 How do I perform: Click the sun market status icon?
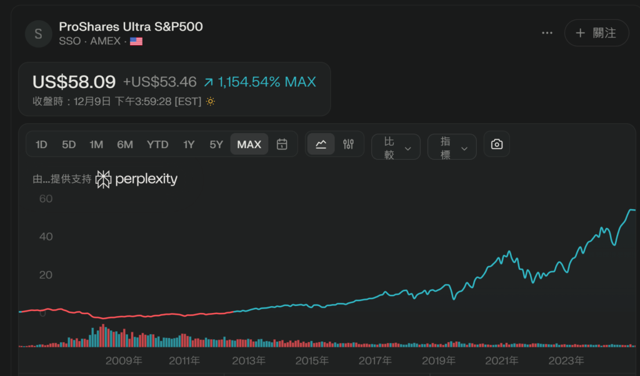point(211,101)
